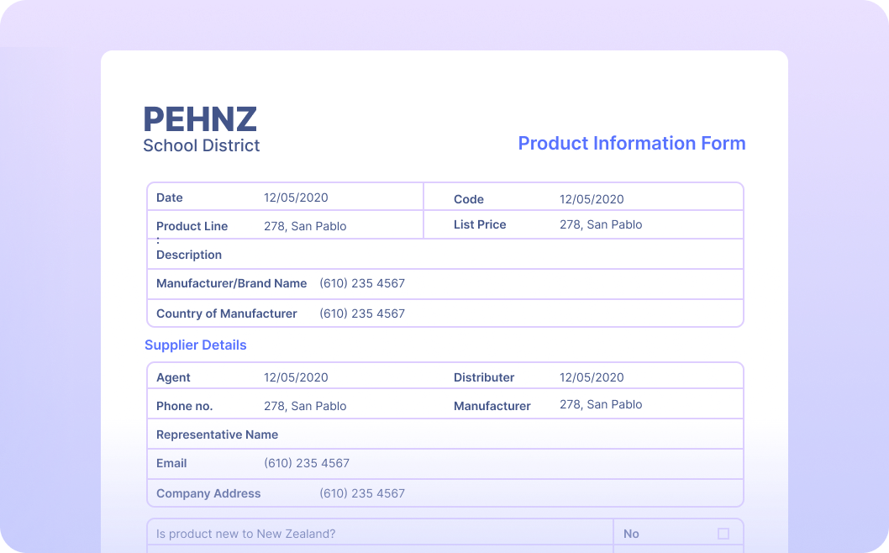Click the Product Line entry 278, San Pablo
Screen dimensions: 889x553
(305, 226)
